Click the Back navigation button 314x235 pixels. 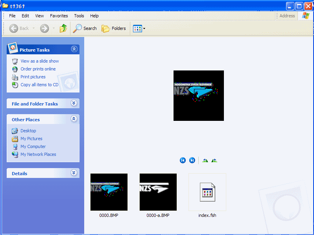(x=19, y=28)
